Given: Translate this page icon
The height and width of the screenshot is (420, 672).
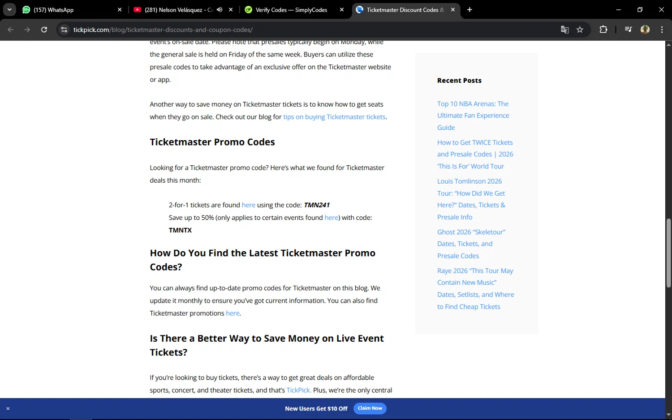Looking at the screenshot, I should pyautogui.click(x=564, y=30).
